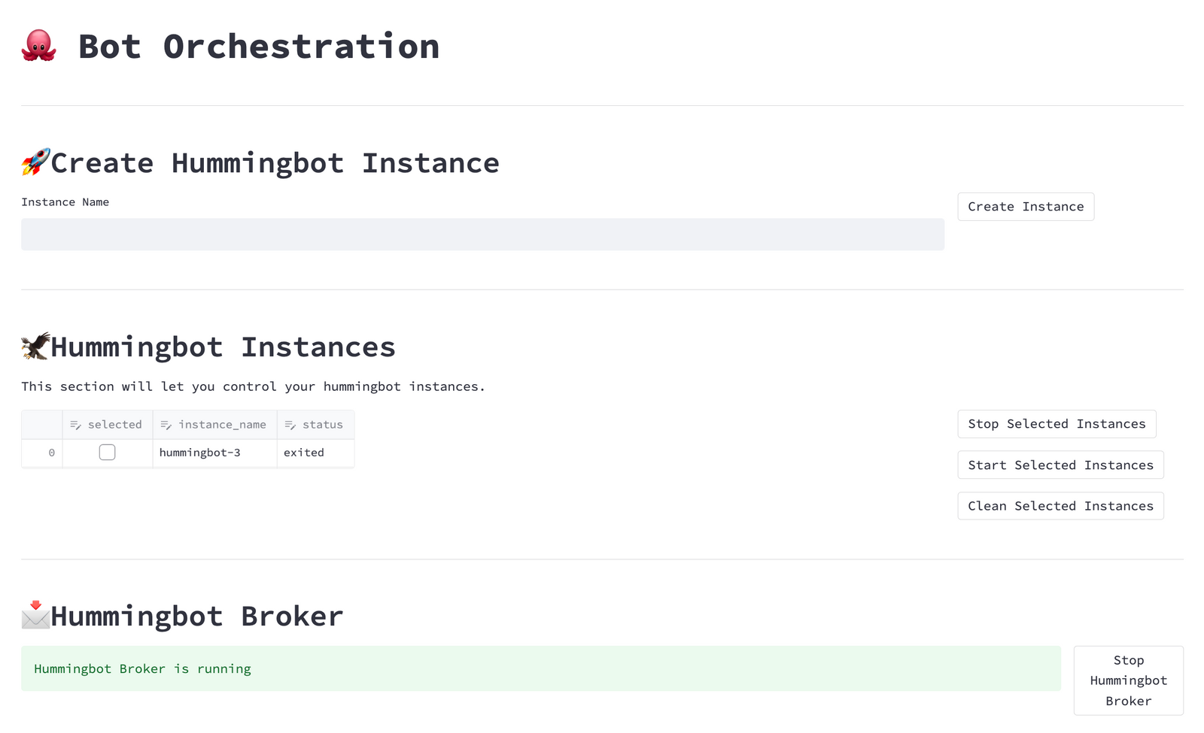Click the edit icon in the instance_name column header
This screenshot has width=1204, height=733.
point(166,425)
